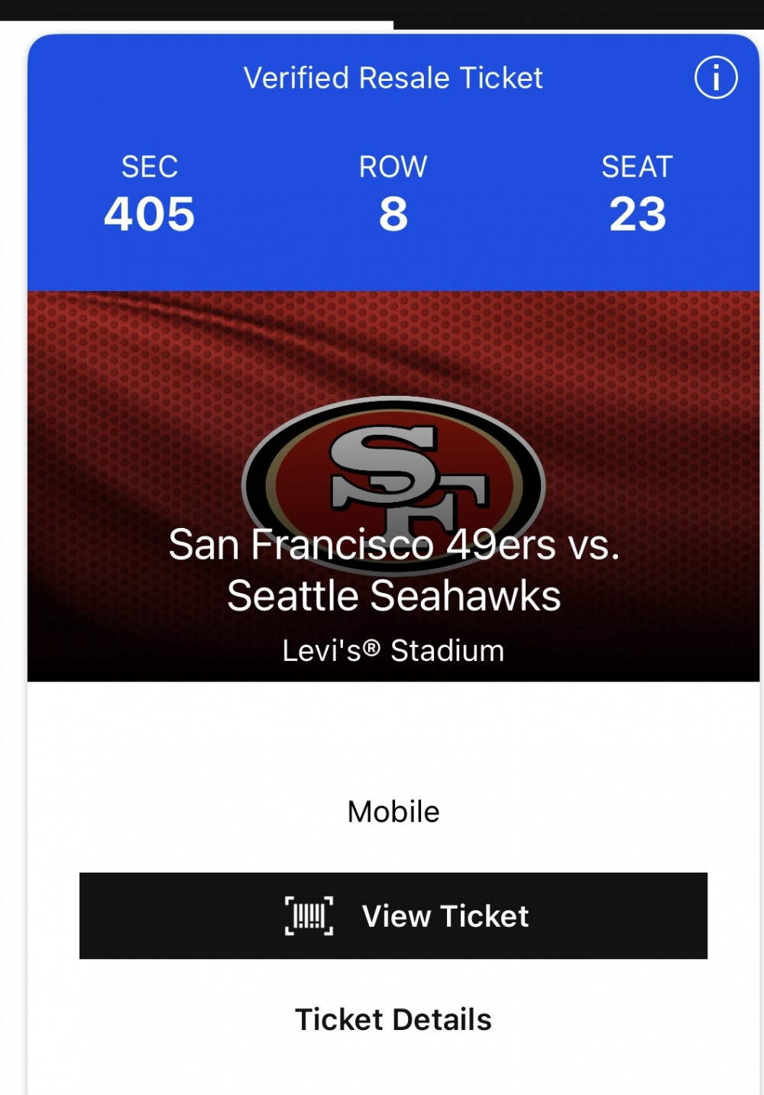Click the red jersey banner above the logo

point(393,344)
